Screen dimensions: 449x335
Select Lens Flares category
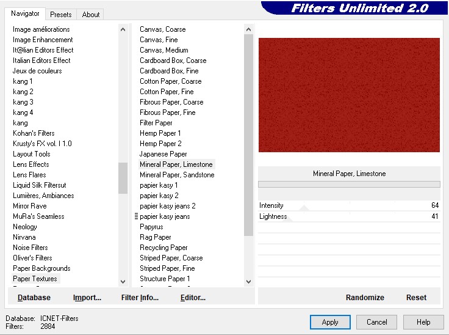[x=29, y=175]
